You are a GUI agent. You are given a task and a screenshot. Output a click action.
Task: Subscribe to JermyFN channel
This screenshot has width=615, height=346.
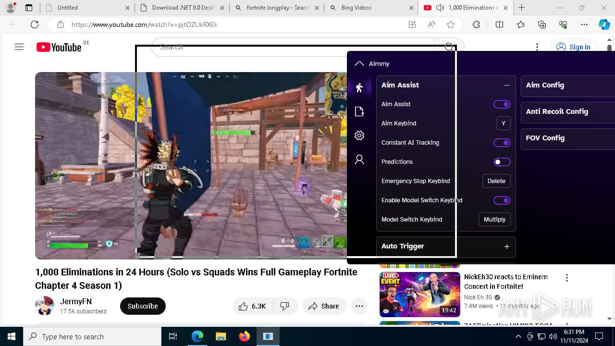pyautogui.click(x=143, y=306)
